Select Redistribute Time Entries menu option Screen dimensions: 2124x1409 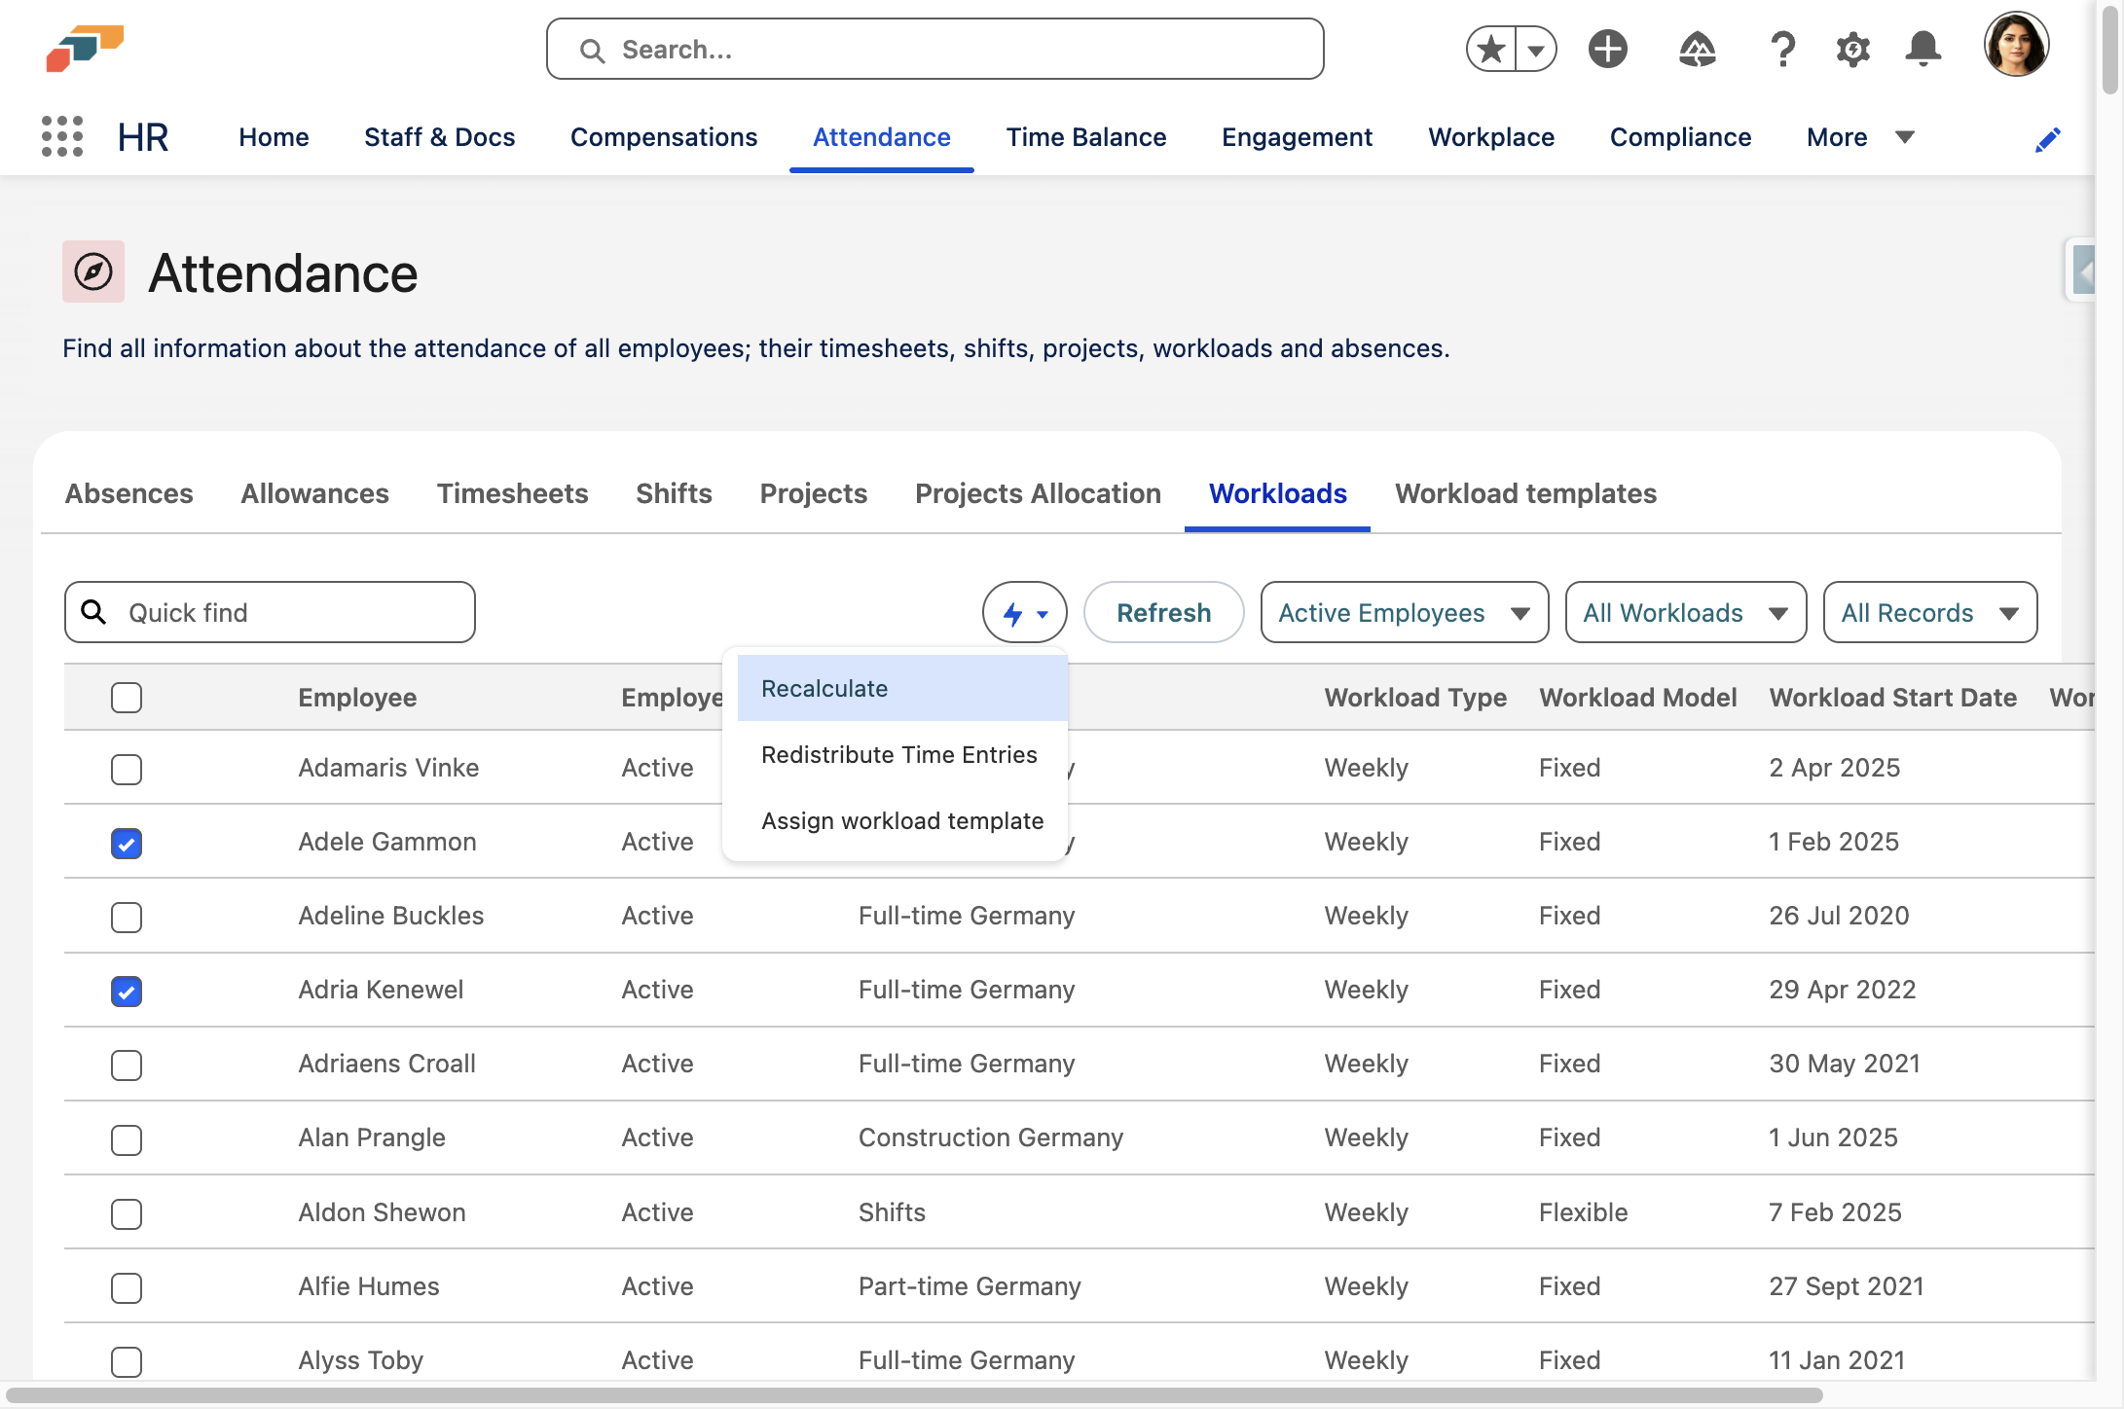[x=898, y=755]
